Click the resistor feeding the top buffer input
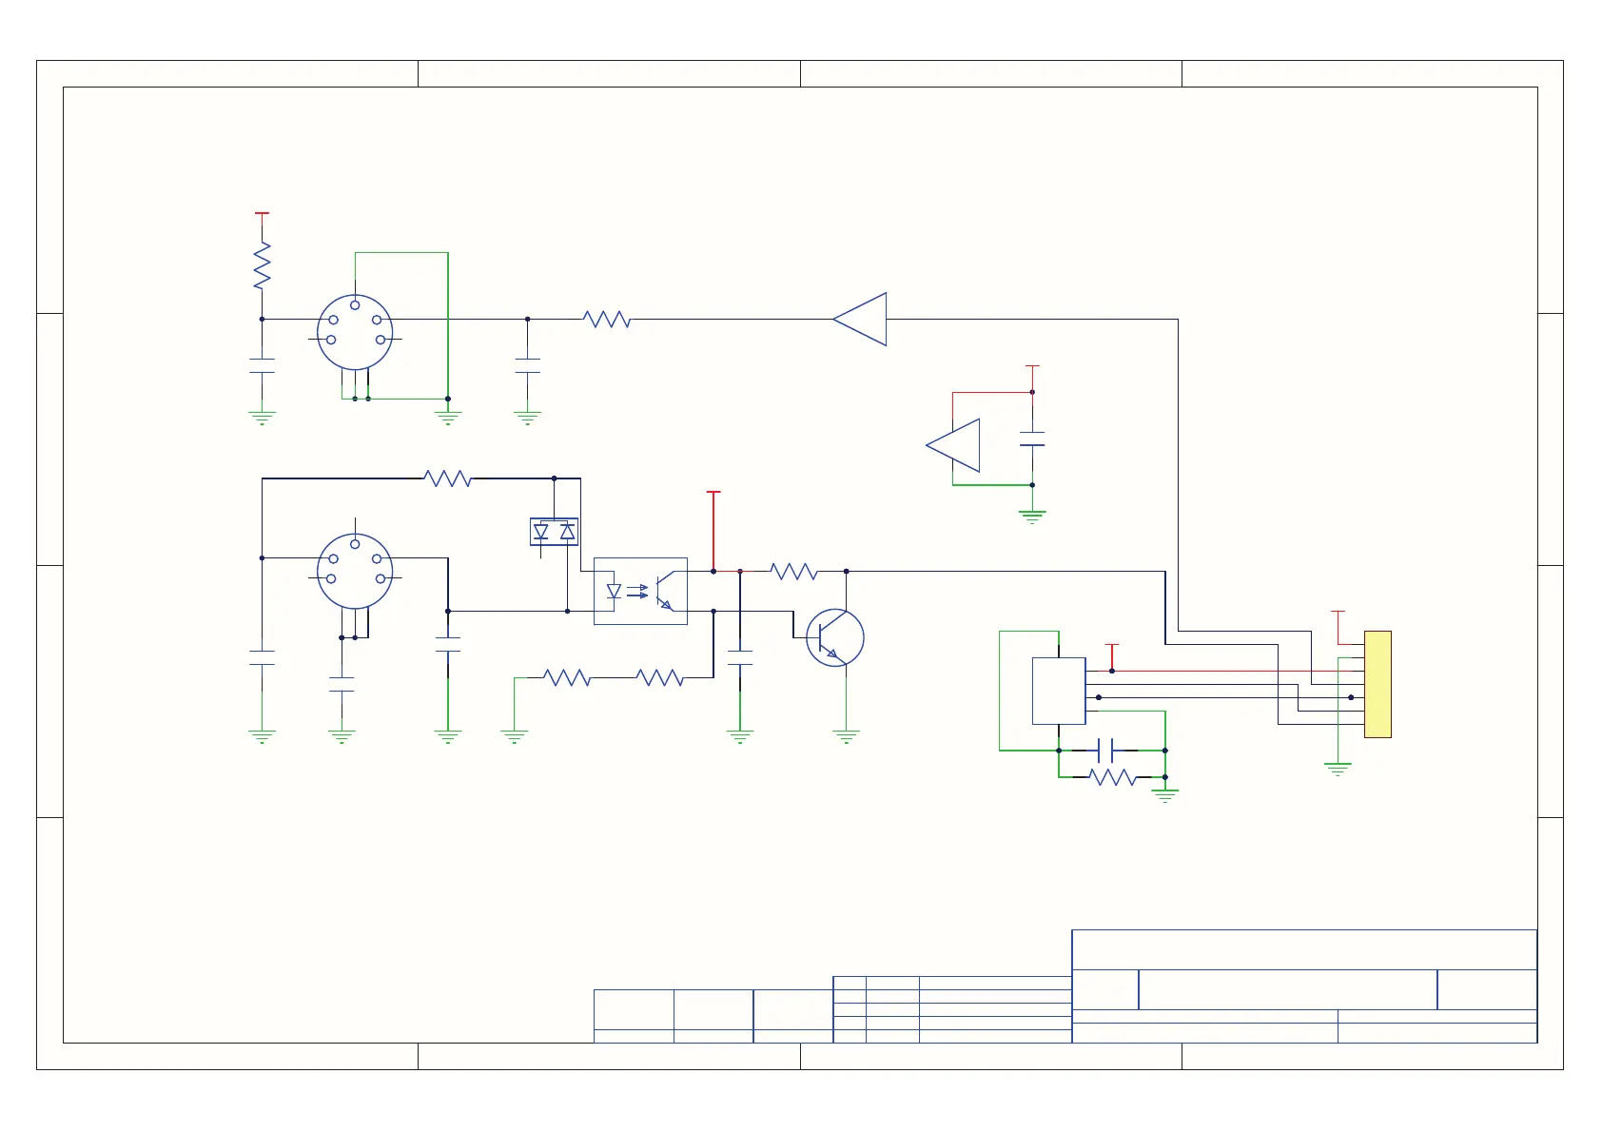The height and width of the screenshot is (1132, 1602). pyautogui.click(x=607, y=319)
